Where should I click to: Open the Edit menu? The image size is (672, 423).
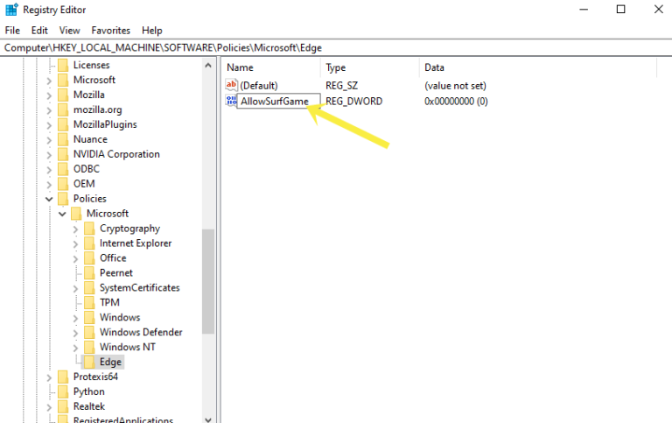tap(39, 31)
